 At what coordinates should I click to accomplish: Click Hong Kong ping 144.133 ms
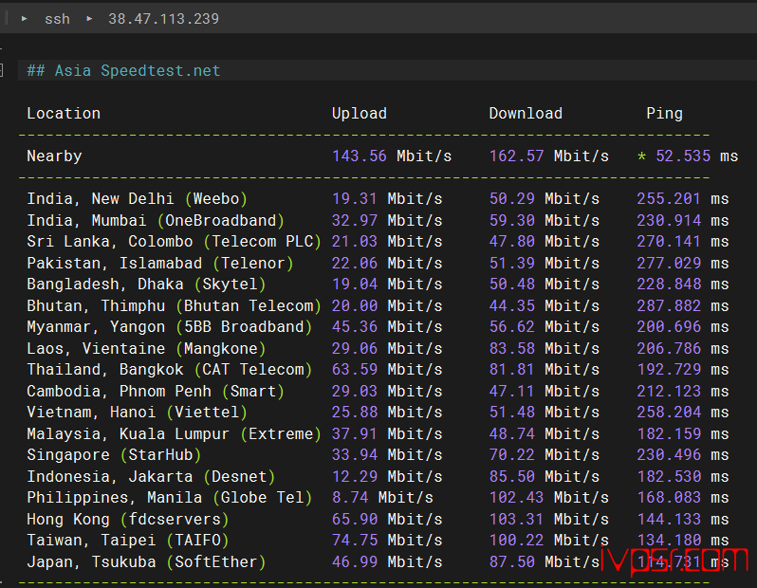coord(683,520)
